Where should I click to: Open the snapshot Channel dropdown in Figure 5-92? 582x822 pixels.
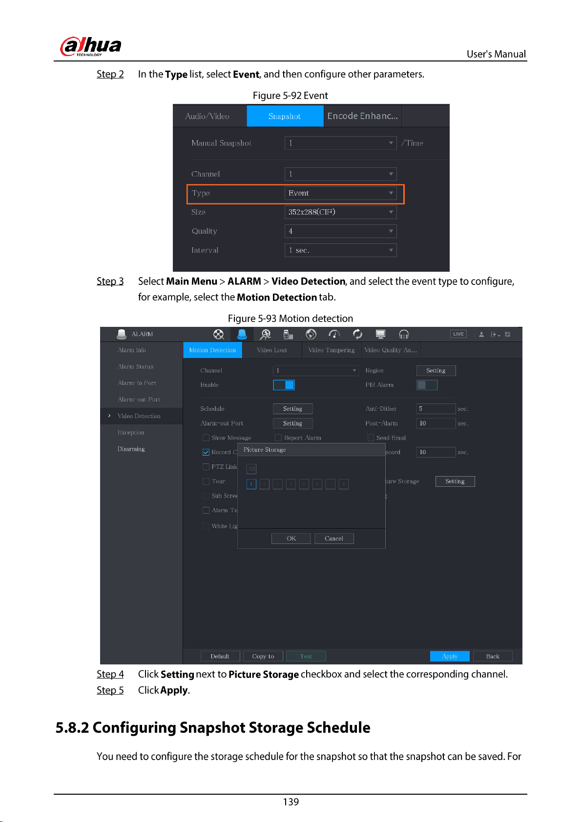(x=341, y=174)
